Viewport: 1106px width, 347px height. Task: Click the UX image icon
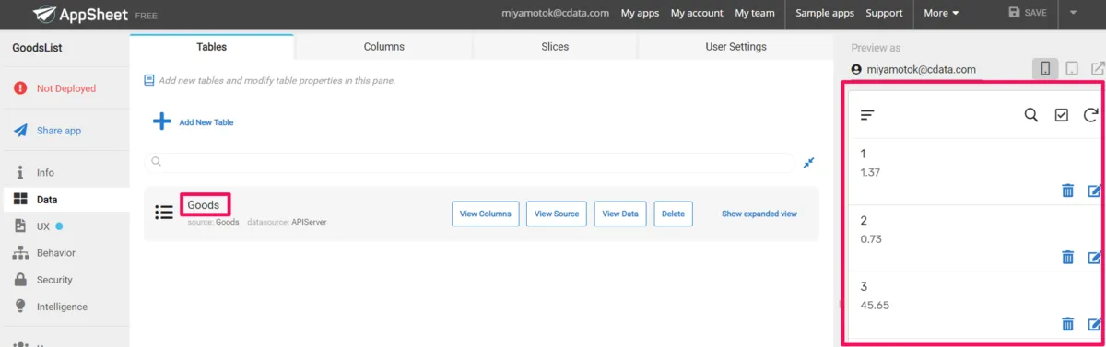(19, 226)
